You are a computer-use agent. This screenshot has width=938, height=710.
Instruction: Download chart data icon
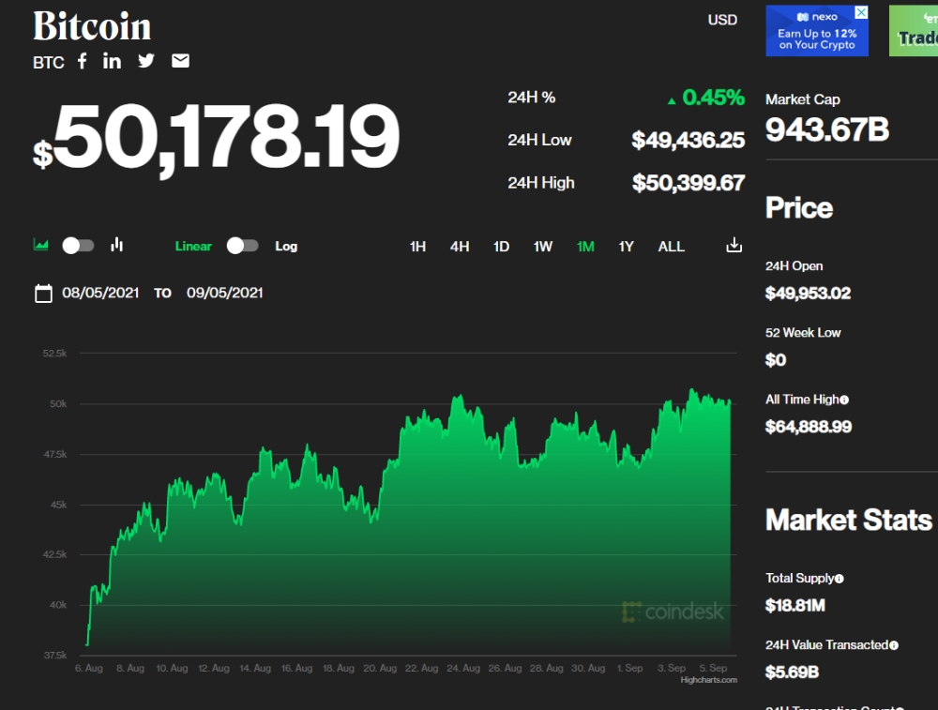[734, 245]
